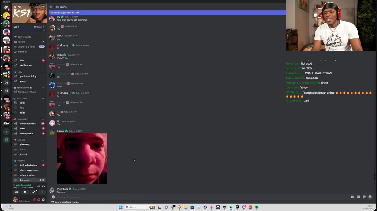Open the sticker picker

click(x=365, y=197)
